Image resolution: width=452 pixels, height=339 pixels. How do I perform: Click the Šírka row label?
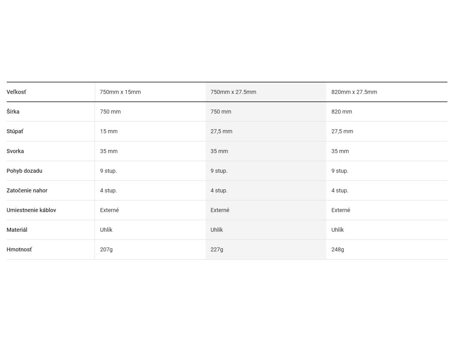tap(13, 112)
